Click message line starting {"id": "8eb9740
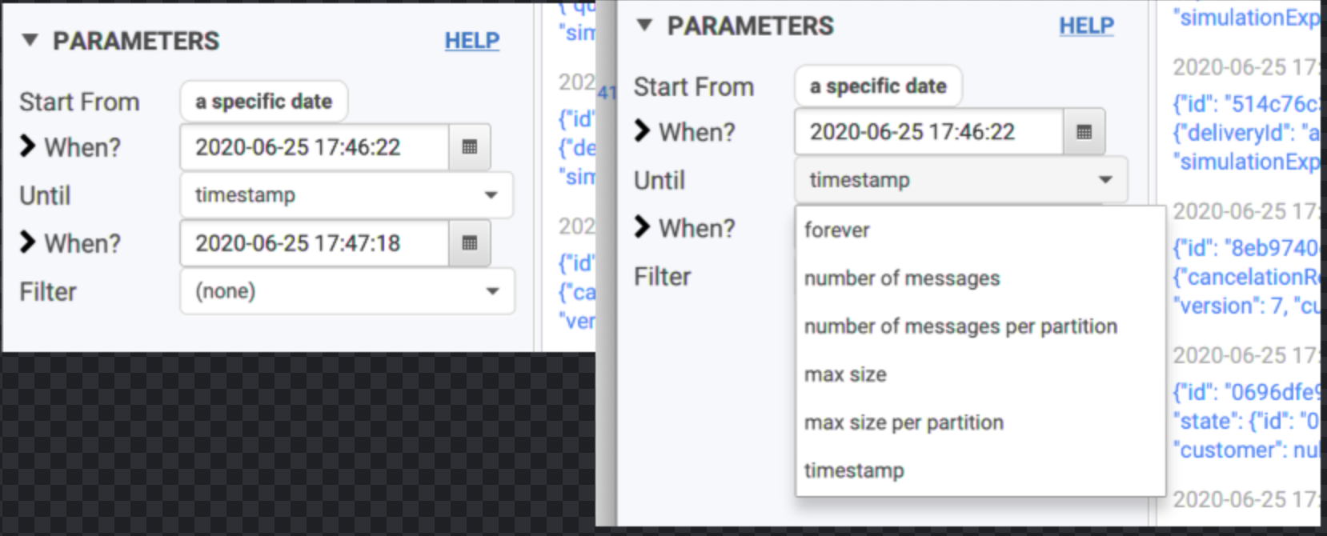The height and width of the screenshot is (536, 1327). tap(1245, 248)
